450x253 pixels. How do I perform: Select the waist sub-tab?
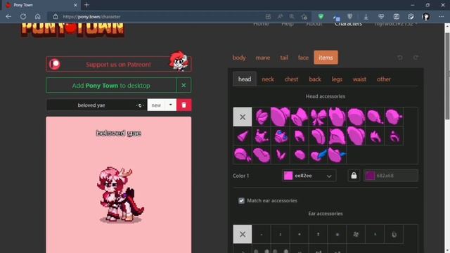click(x=359, y=79)
